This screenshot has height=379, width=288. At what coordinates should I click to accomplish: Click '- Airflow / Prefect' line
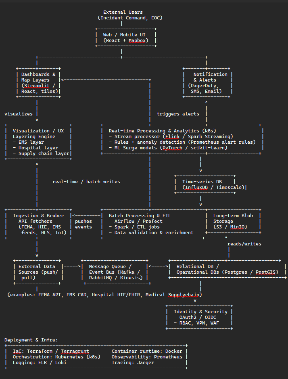click(x=136, y=221)
